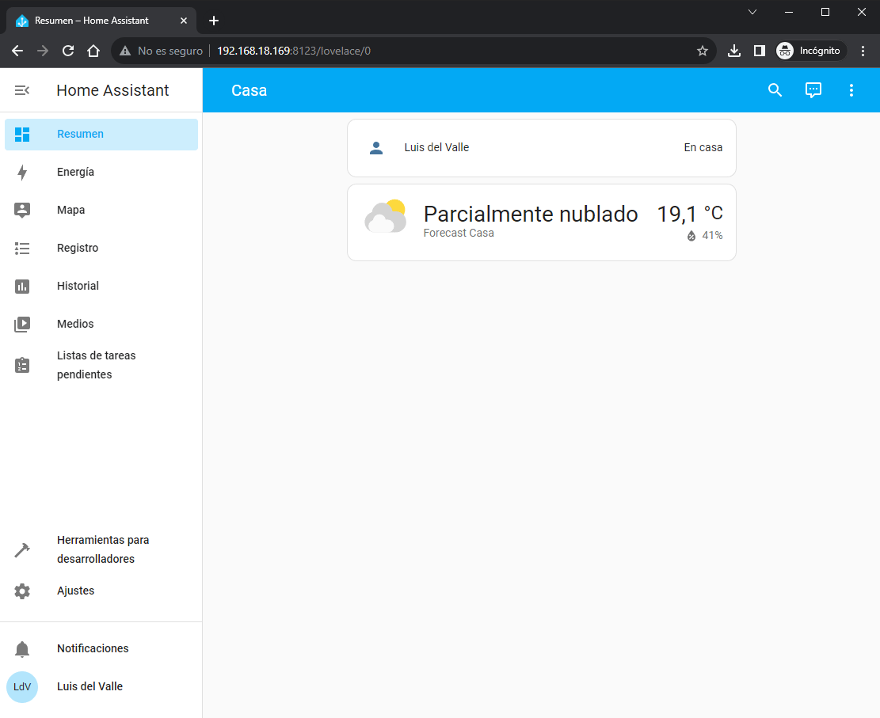Open the Energía lightning bolt icon
The height and width of the screenshot is (718, 880).
pos(22,173)
